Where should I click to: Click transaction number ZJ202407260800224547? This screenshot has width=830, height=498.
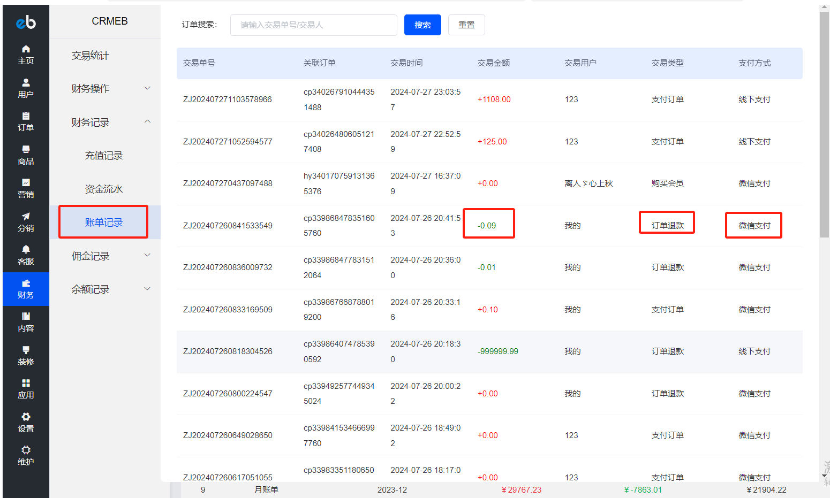[228, 394]
